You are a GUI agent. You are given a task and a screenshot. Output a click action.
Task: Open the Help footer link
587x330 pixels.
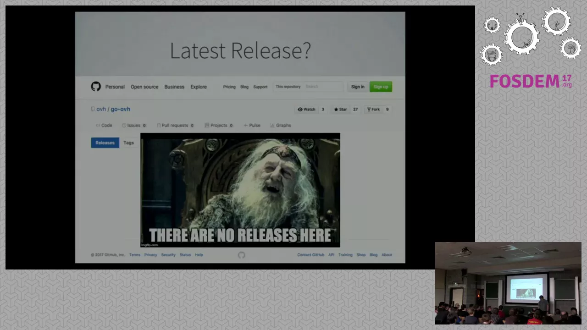click(x=199, y=255)
